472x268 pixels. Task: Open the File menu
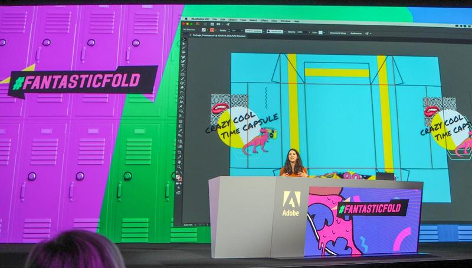pyautogui.click(x=215, y=19)
